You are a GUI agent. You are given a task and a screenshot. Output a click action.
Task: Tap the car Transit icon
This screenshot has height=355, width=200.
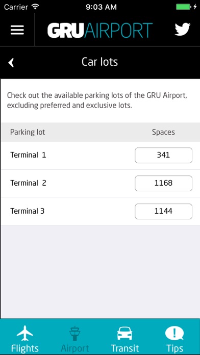[x=125, y=334]
